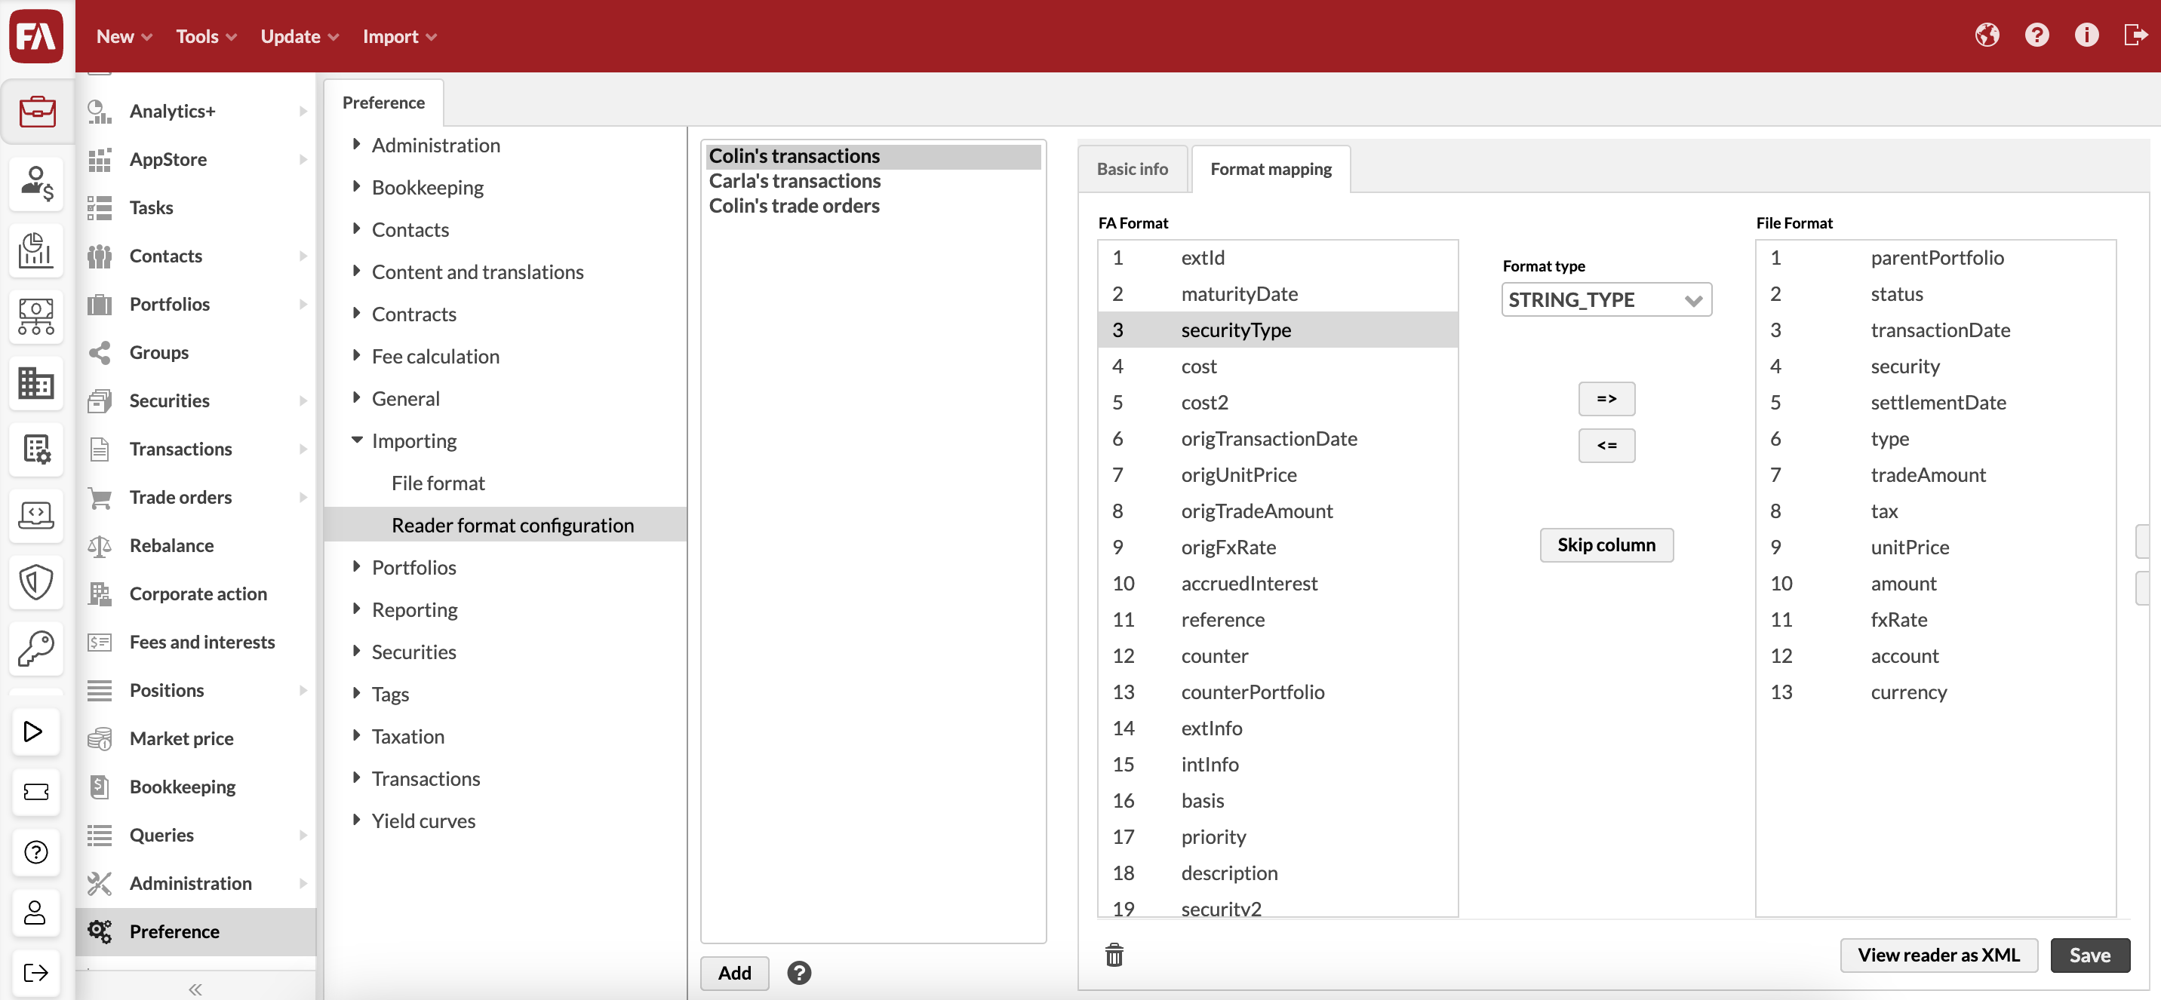Open Format type STRING_TYPE dropdown
Image resolution: width=2161 pixels, height=1000 pixels.
click(1606, 299)
